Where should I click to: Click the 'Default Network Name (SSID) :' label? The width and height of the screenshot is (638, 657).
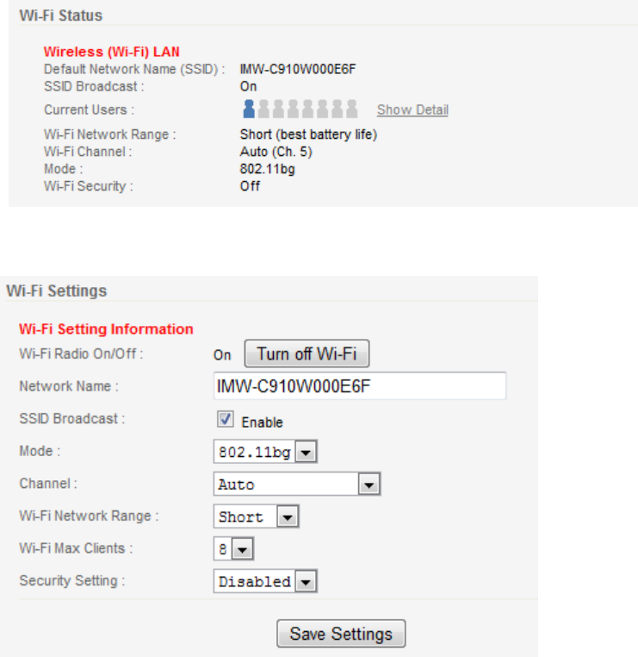(134, 69)
